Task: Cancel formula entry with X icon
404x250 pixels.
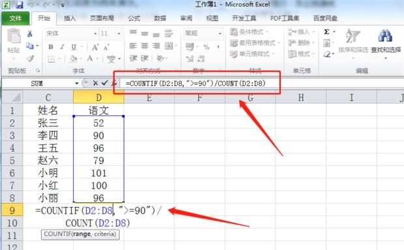Action: (x=95, y=83)
